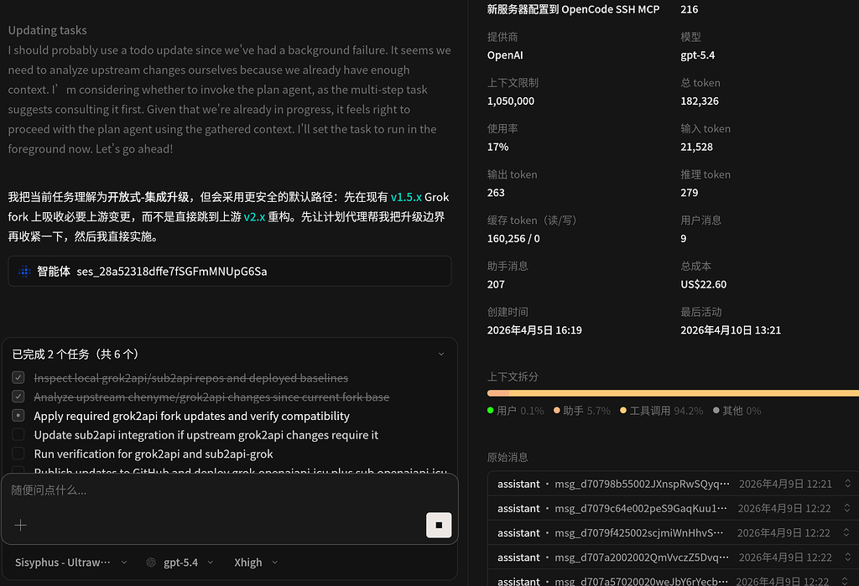Click the 工具调用 94.2% legend dot

coord(623,410)
